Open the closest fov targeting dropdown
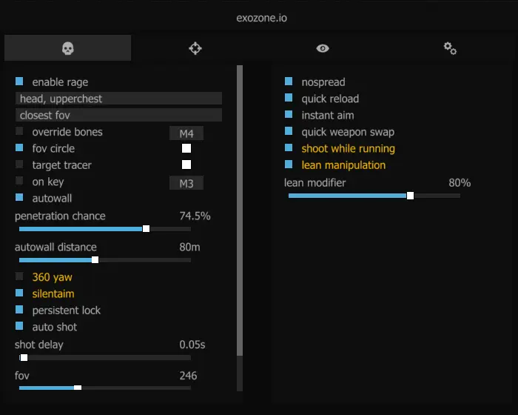The height and width of the screenshot is (415, 518). (x=118, y=115)
